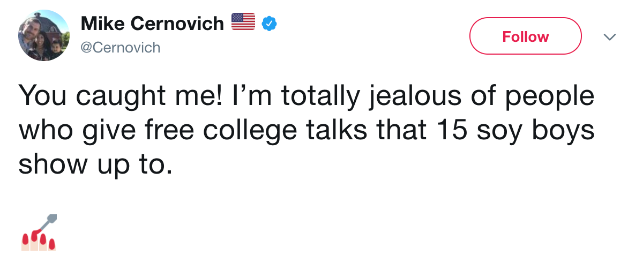
Task: Click the American flag emoji beside name
Action: (243, 22)
